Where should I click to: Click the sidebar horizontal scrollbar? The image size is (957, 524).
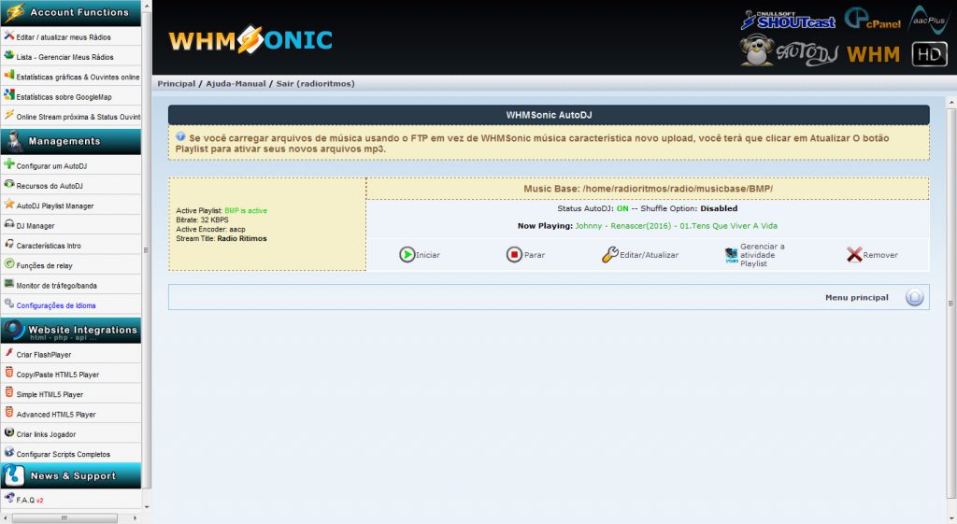(64, 517)
